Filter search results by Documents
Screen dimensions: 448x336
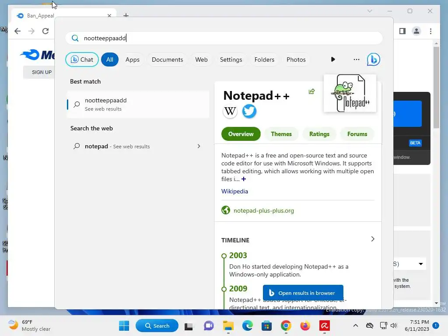tap(167, 59)
